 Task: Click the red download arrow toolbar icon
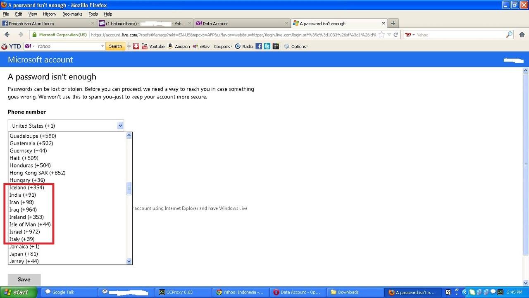tap(136, 46)
